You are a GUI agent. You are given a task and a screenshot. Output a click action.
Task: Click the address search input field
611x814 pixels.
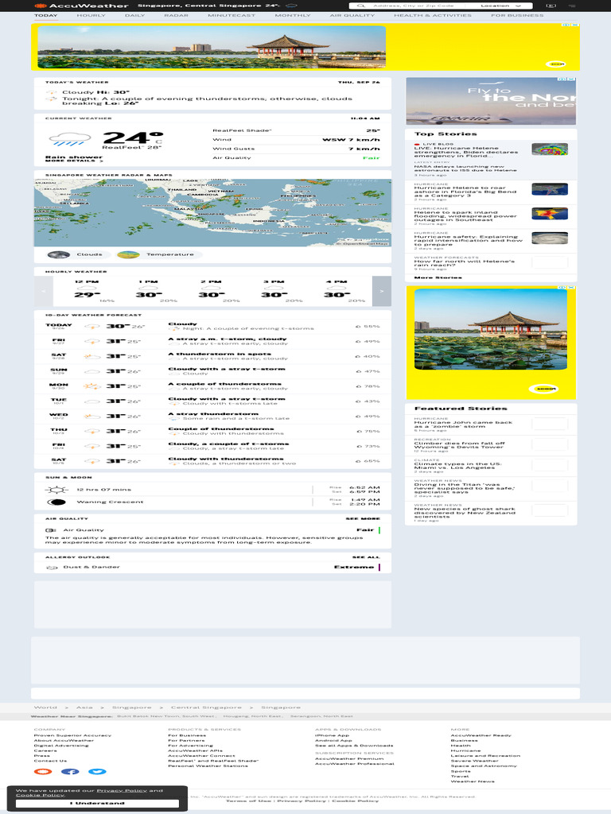[413, 6]
